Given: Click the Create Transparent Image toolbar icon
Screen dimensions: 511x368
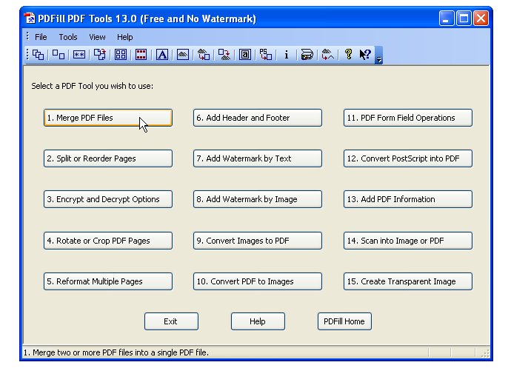Looking at the screenshot, I should pos(328,55).
